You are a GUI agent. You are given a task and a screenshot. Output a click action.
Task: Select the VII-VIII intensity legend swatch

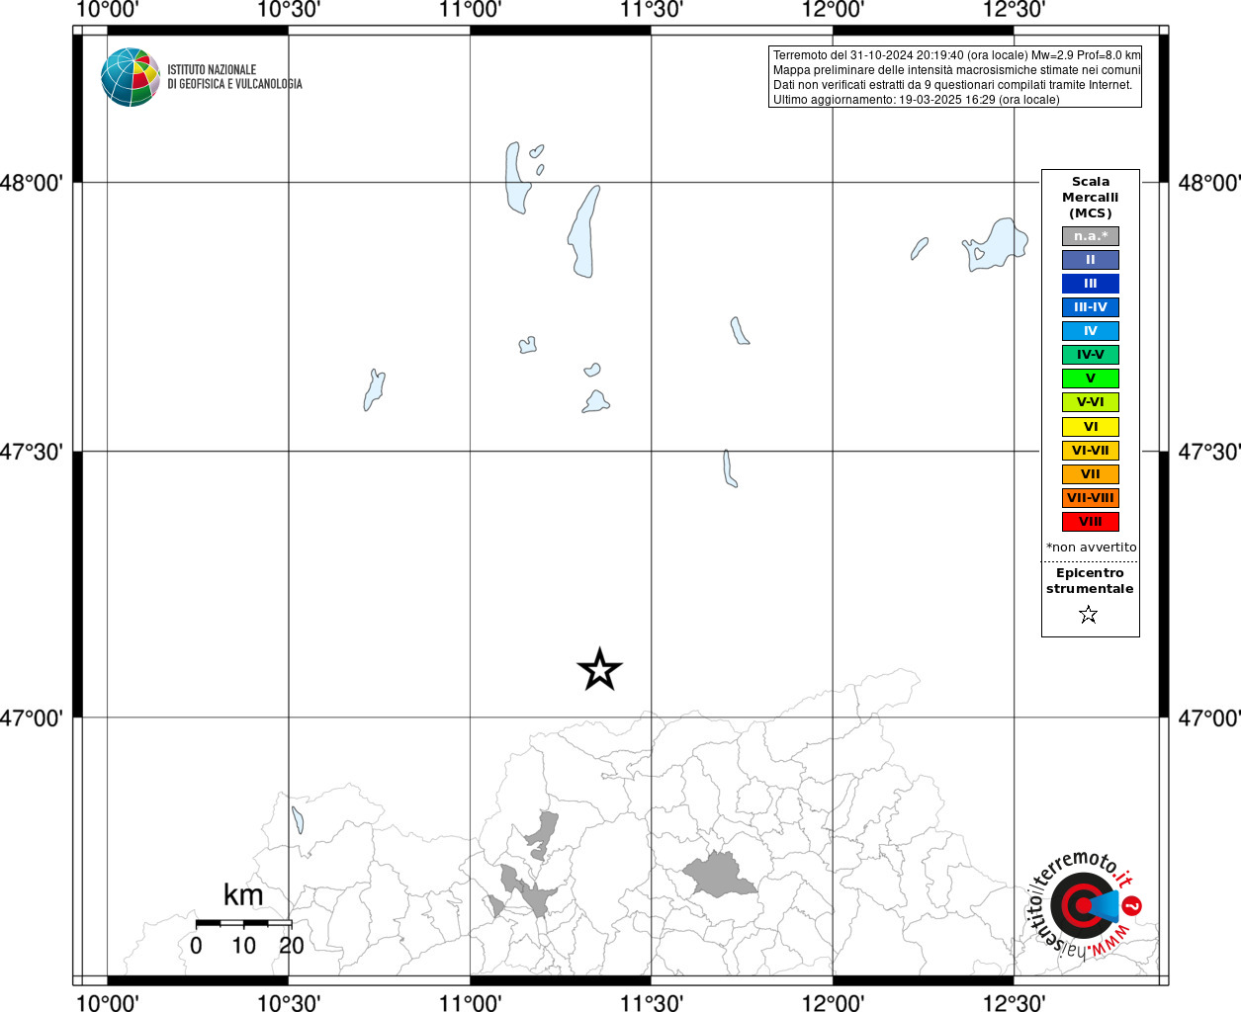[1091, 498]
